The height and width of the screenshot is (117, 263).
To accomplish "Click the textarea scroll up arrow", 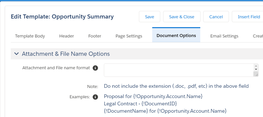I will pyautogui.click(x=256, y=66).
